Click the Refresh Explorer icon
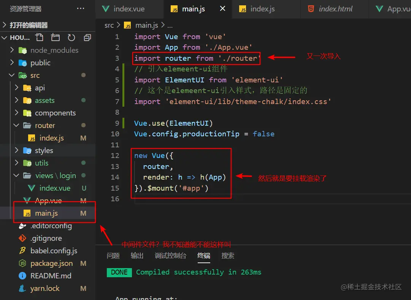 (x=71, y=38)
